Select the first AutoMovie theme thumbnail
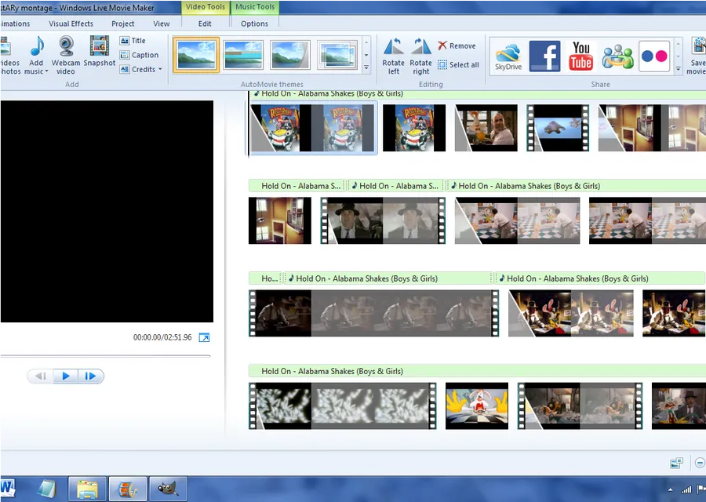 click(x=196, y=55)
